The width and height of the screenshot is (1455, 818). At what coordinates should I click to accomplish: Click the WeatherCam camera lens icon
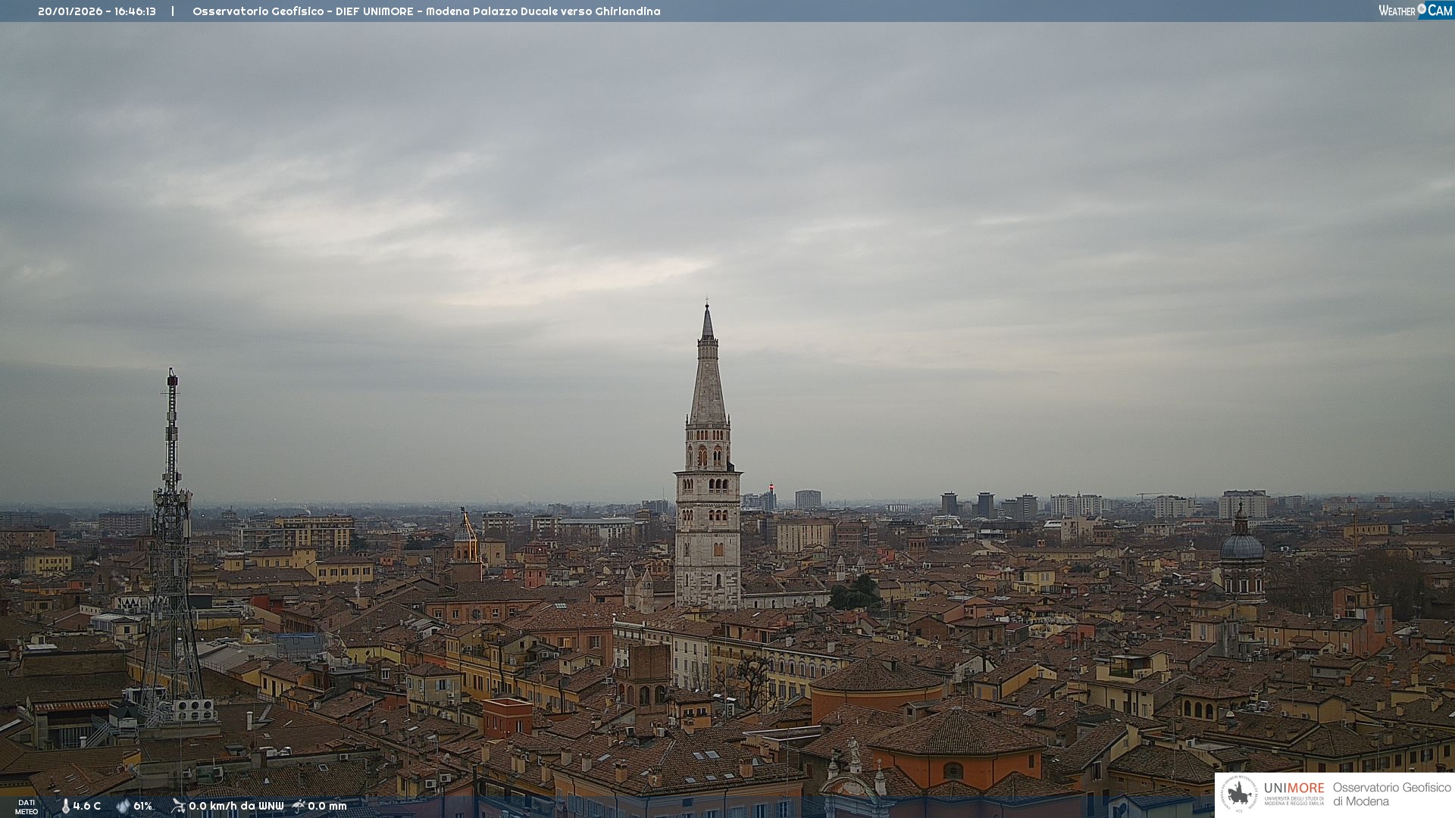[x=1422, y=9]
